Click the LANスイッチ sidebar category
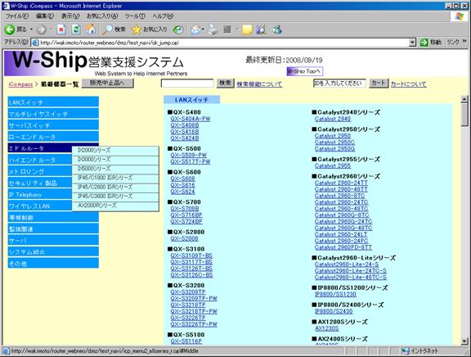The image size is (471, 357). point(53,102)
